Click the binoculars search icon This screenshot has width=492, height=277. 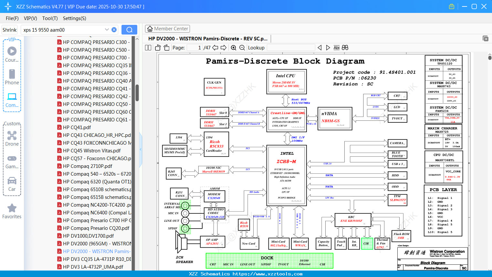click(x=345, y=47)
